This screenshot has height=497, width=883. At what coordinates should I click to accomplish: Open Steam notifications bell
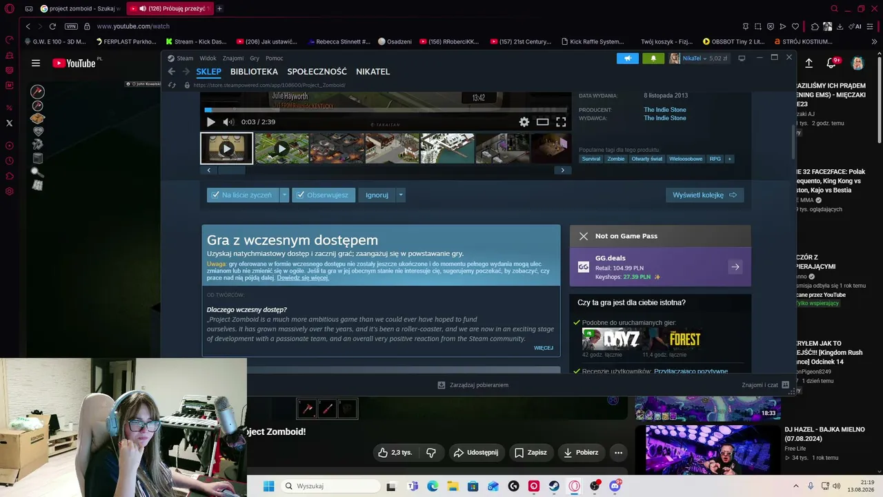(x=653, y=59)
